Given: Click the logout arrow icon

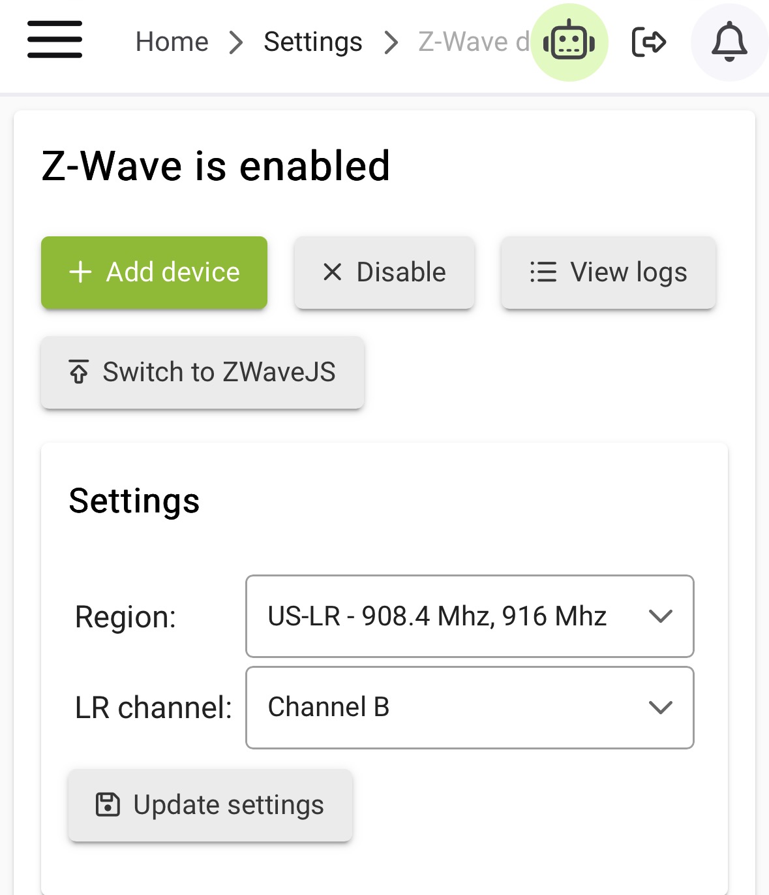Looking at the screenshot, I should pyautogui.click(x=649, y=42).
